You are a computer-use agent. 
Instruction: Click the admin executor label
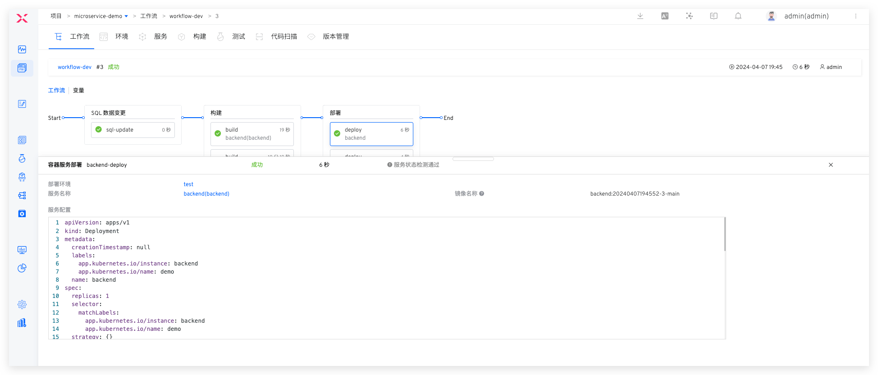tap(834, 67)
